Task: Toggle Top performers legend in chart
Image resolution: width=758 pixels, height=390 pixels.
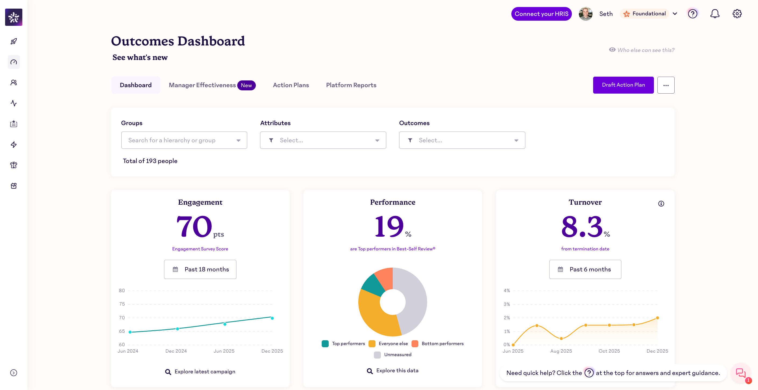Action: coord(343,343)
